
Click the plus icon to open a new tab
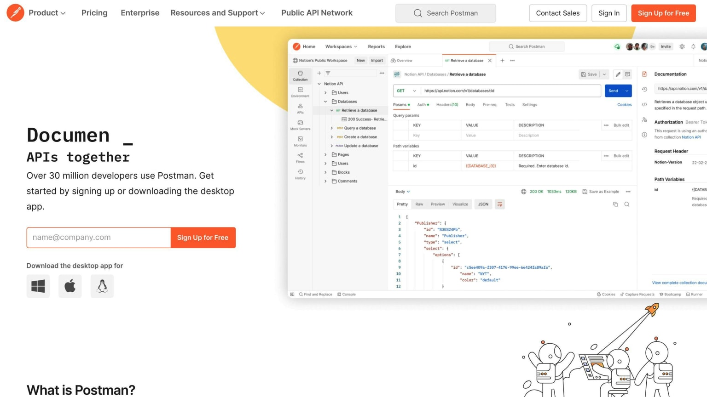point(502,61)
